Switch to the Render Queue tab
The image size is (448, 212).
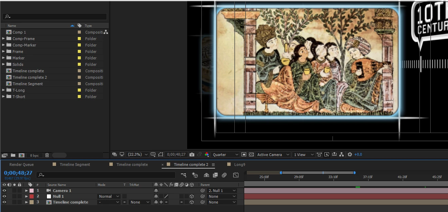pos(21,165)
